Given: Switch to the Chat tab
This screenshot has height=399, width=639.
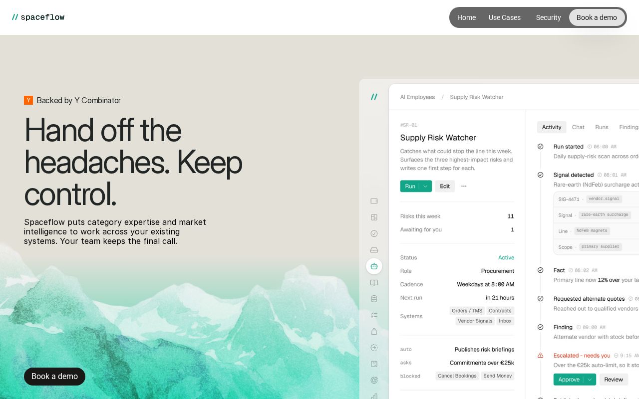Looking at the screenshot, I should pyautogui.click(x=578, y=127).
